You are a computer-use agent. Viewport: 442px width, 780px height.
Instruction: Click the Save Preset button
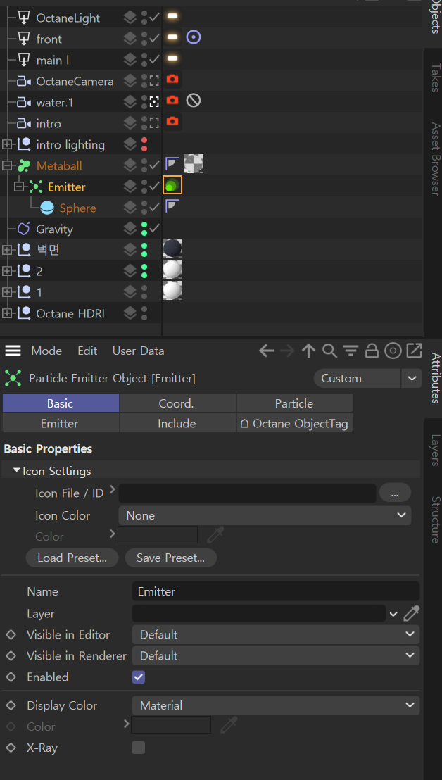[x=170, y=558]
